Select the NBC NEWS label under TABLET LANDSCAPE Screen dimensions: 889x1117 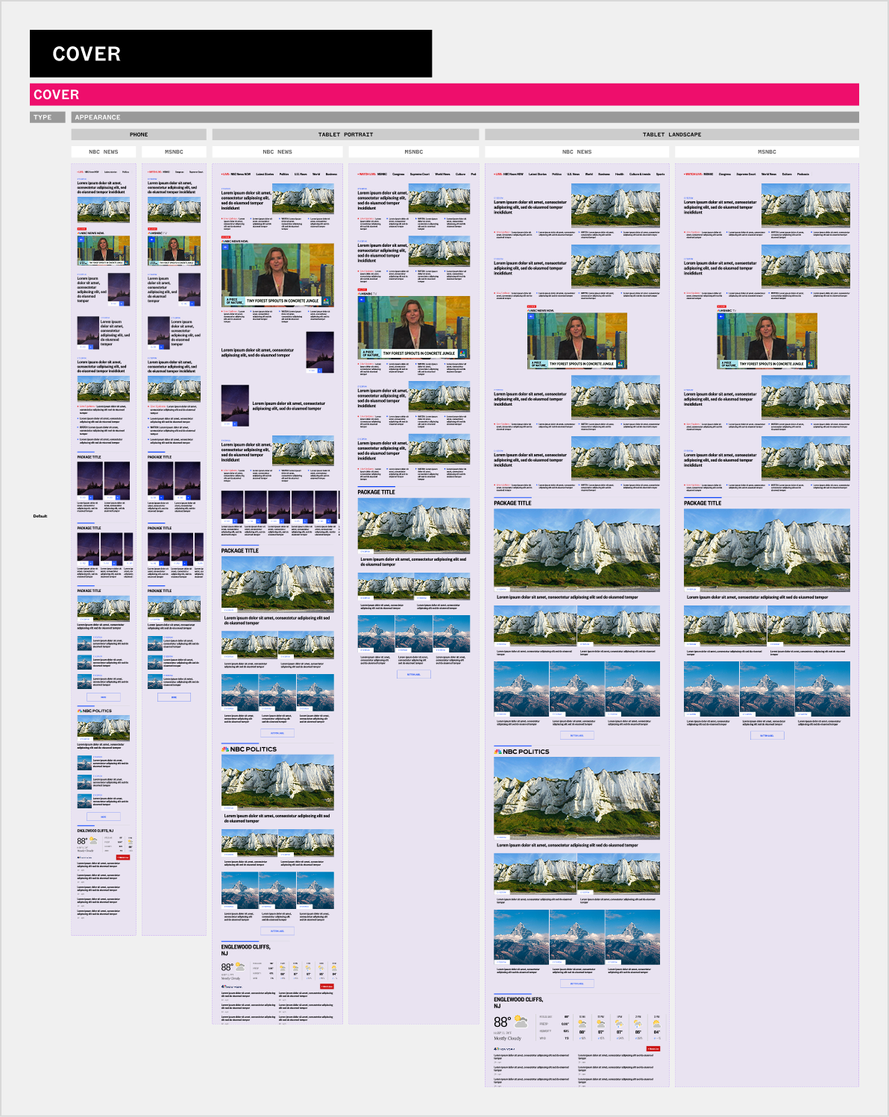pyautogui.click(x=577, y=151)
